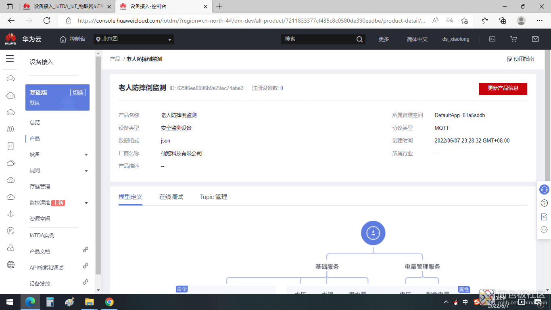Screen dimensions: 551x310
Task: Click the 更新产品信息 button
Action: 503,88
